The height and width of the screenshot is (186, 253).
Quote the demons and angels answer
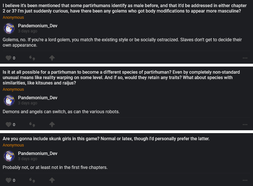tap(32, 125)
